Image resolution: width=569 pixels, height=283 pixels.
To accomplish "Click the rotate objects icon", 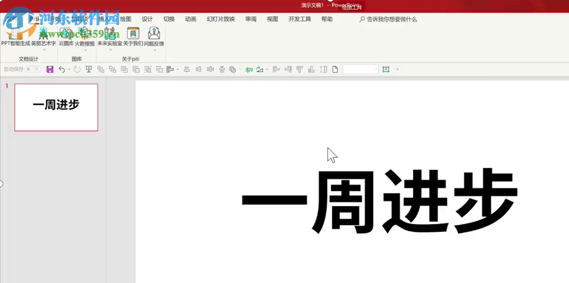I will [x=260, y=70].
